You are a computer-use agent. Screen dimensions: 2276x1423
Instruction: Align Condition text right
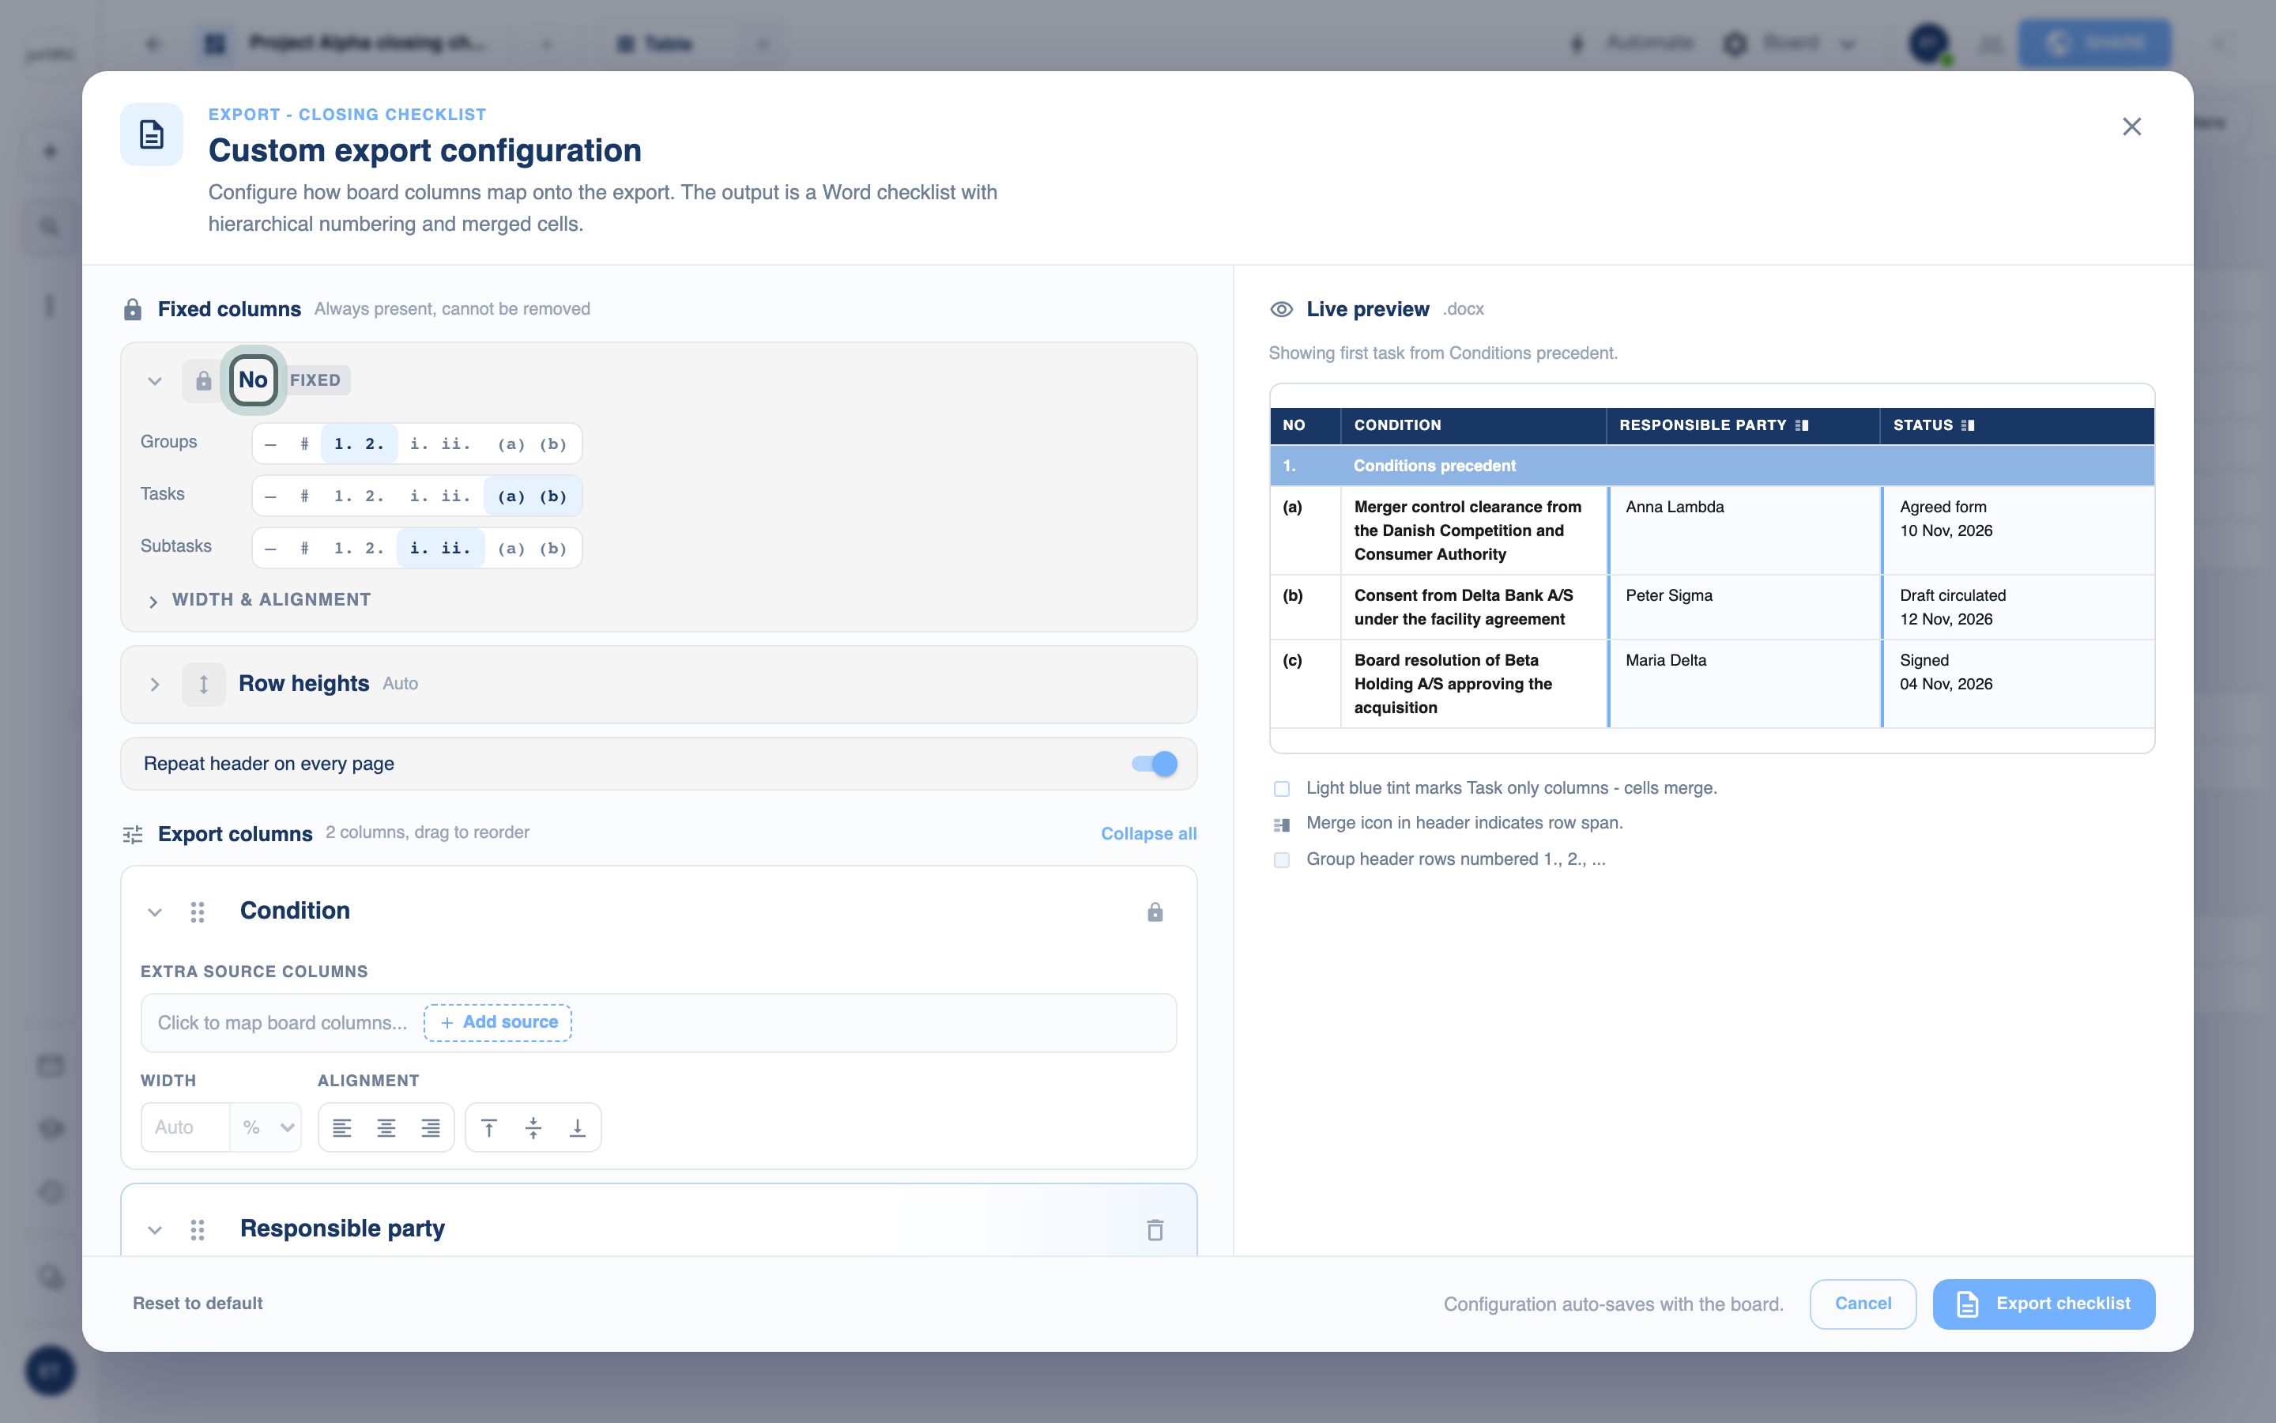(x=431, y=1127)
